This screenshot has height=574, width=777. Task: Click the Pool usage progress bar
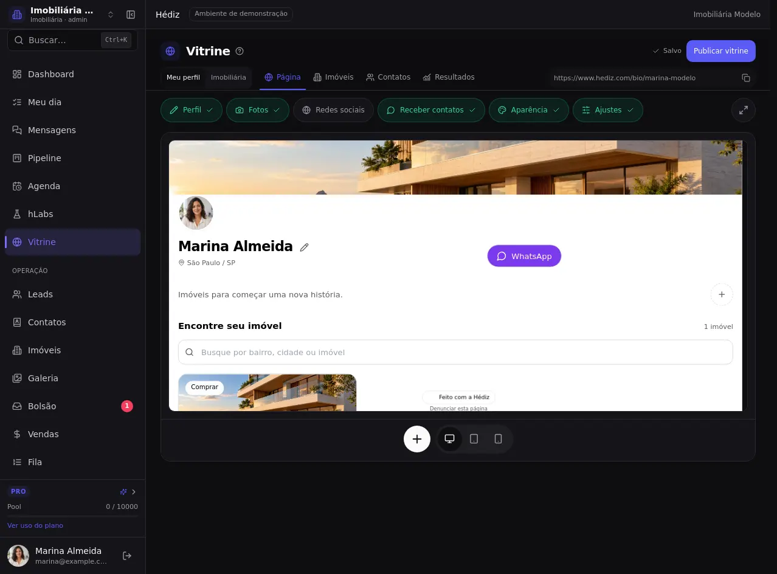coord(72,516)
